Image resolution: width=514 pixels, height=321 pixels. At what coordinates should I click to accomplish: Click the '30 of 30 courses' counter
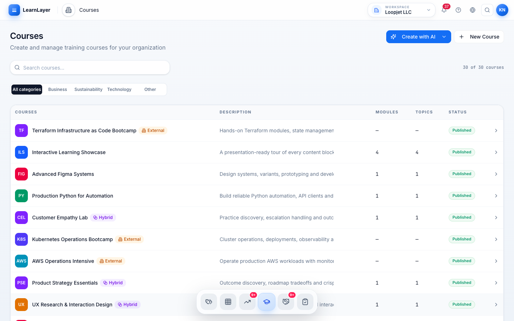click(x=483, y=67)
